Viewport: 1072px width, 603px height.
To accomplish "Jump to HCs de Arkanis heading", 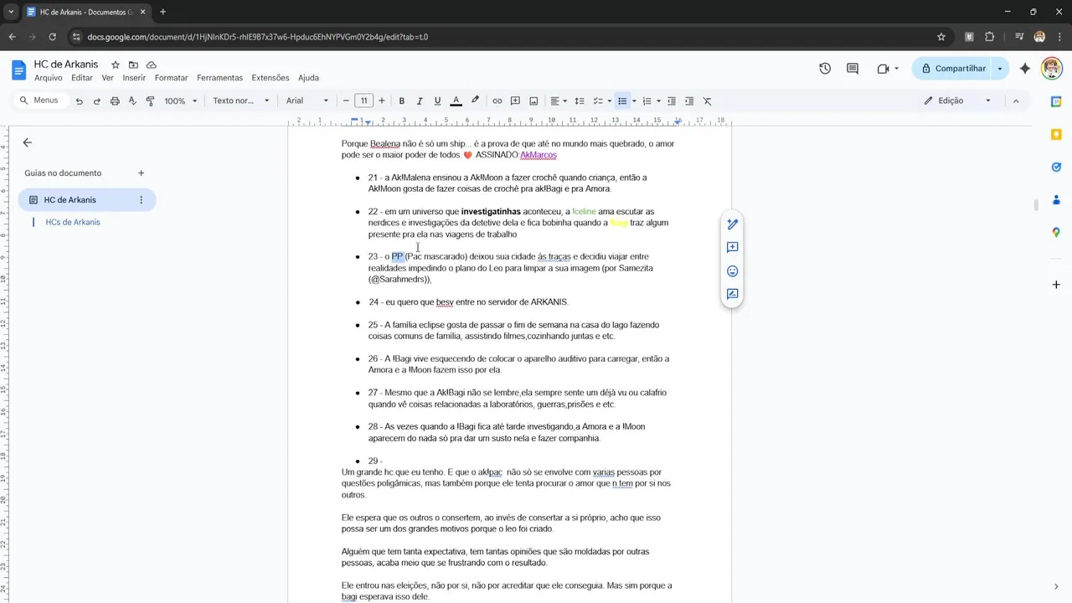I will click(x=73, y=222).
